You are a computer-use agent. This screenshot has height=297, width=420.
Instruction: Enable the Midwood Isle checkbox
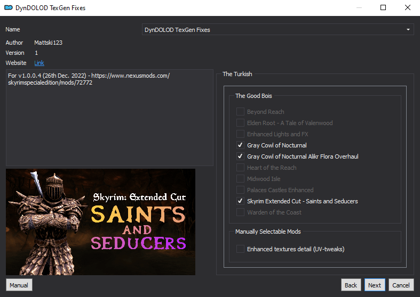(240, 179)
